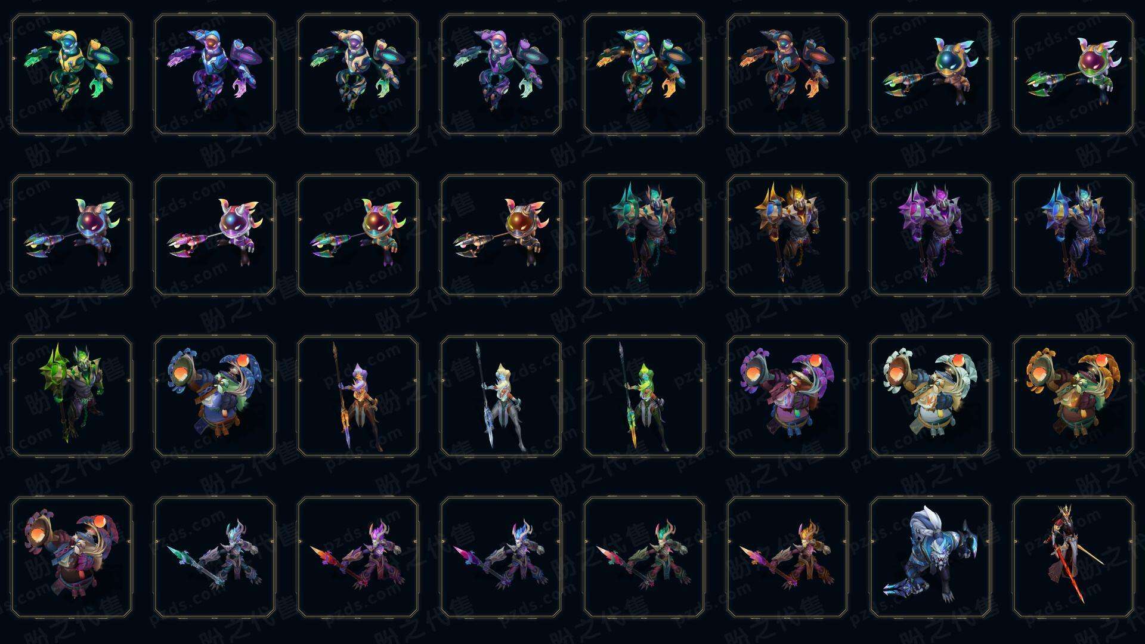Viewport: 1145px width, 644px height.
Task: Select the blue bell-carrying fat character skin
Action: pos(215,397)
